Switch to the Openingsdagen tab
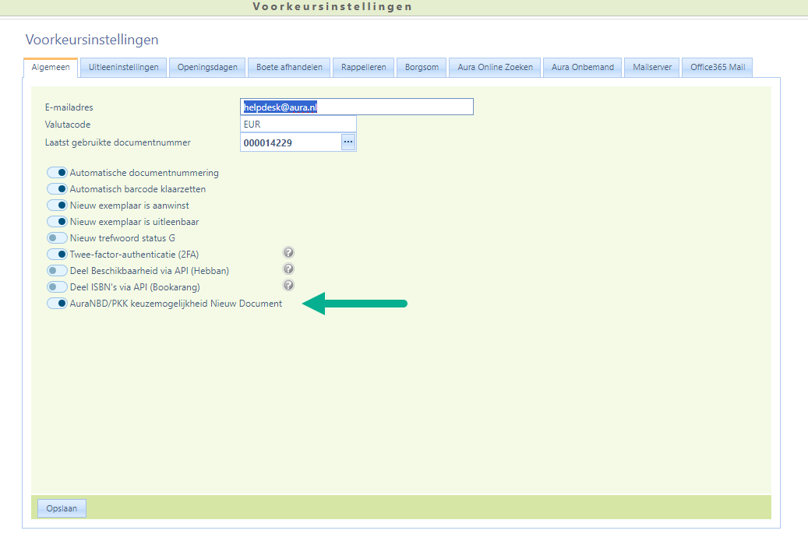 tap(207, 68)
